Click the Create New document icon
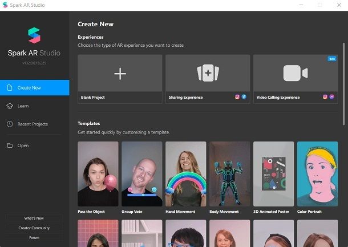The image size is (348, 247). [x=10, y=88]
